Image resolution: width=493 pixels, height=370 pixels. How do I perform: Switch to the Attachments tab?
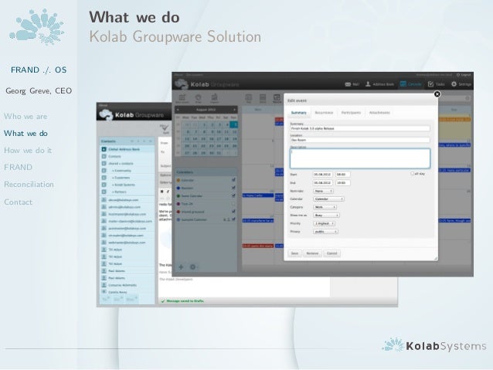(x=379, y=113)
